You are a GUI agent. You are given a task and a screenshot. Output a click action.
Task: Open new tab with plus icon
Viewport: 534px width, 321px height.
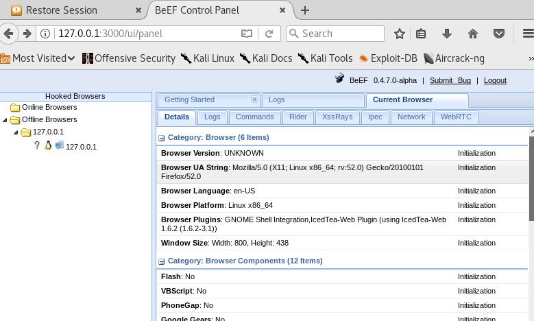click(305, 10)
